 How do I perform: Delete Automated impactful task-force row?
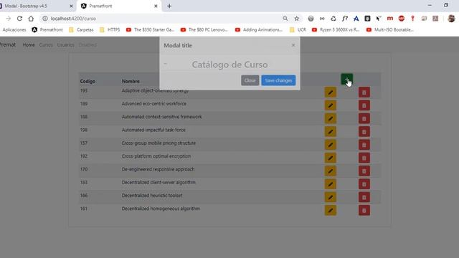coord(364,132)
